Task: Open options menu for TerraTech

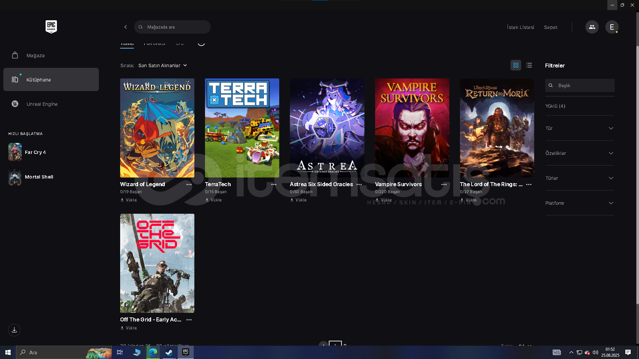Action: [x=274, y=184]
